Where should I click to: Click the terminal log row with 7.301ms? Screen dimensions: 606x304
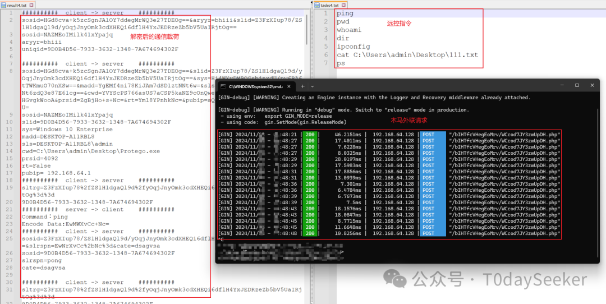(389, 184)
